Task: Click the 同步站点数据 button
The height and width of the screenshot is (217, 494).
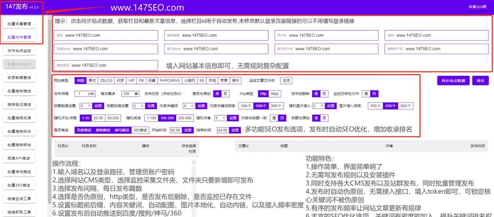Action: [453, 81]
